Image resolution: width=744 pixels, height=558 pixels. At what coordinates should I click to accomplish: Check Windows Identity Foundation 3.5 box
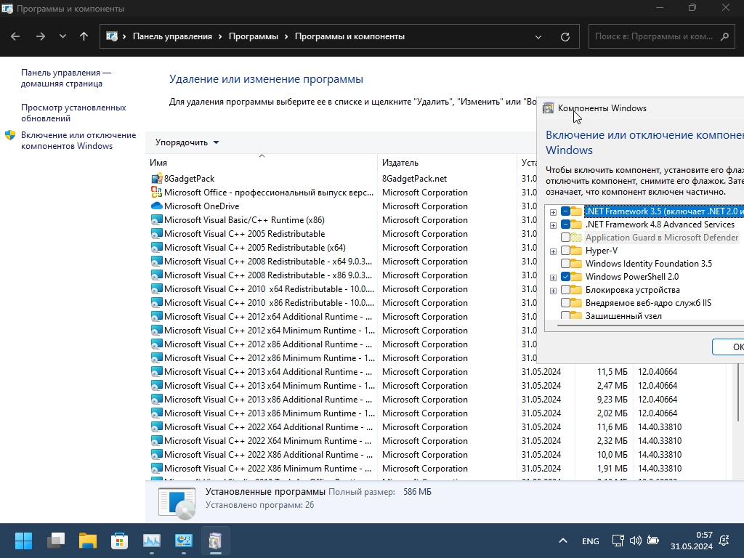click(x=566, y=264)
